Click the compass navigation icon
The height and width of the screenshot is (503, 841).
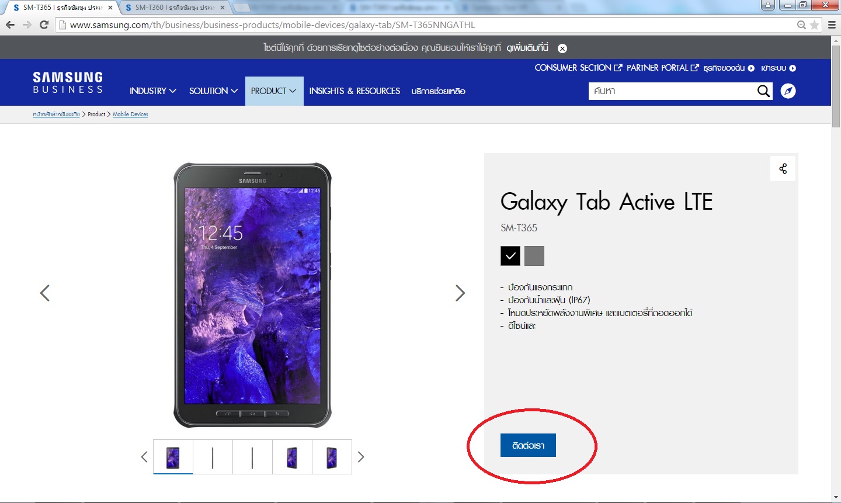[x=788, y=91]
